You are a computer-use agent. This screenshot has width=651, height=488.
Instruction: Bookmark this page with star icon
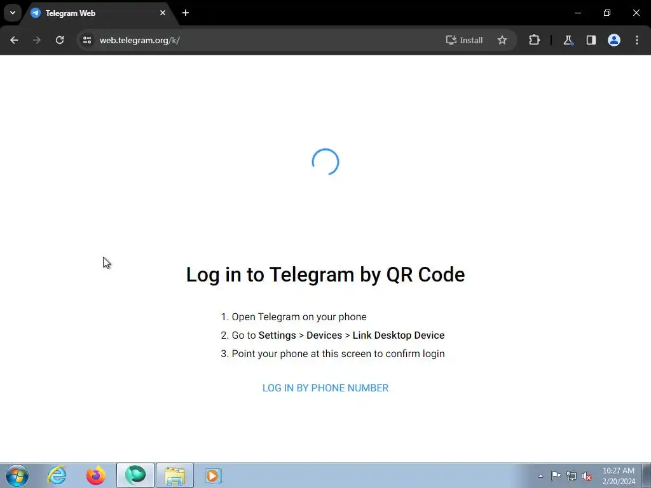[502, 40]
